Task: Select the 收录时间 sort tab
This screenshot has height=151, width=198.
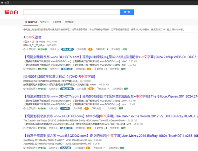Action: (x=31, y=22)
